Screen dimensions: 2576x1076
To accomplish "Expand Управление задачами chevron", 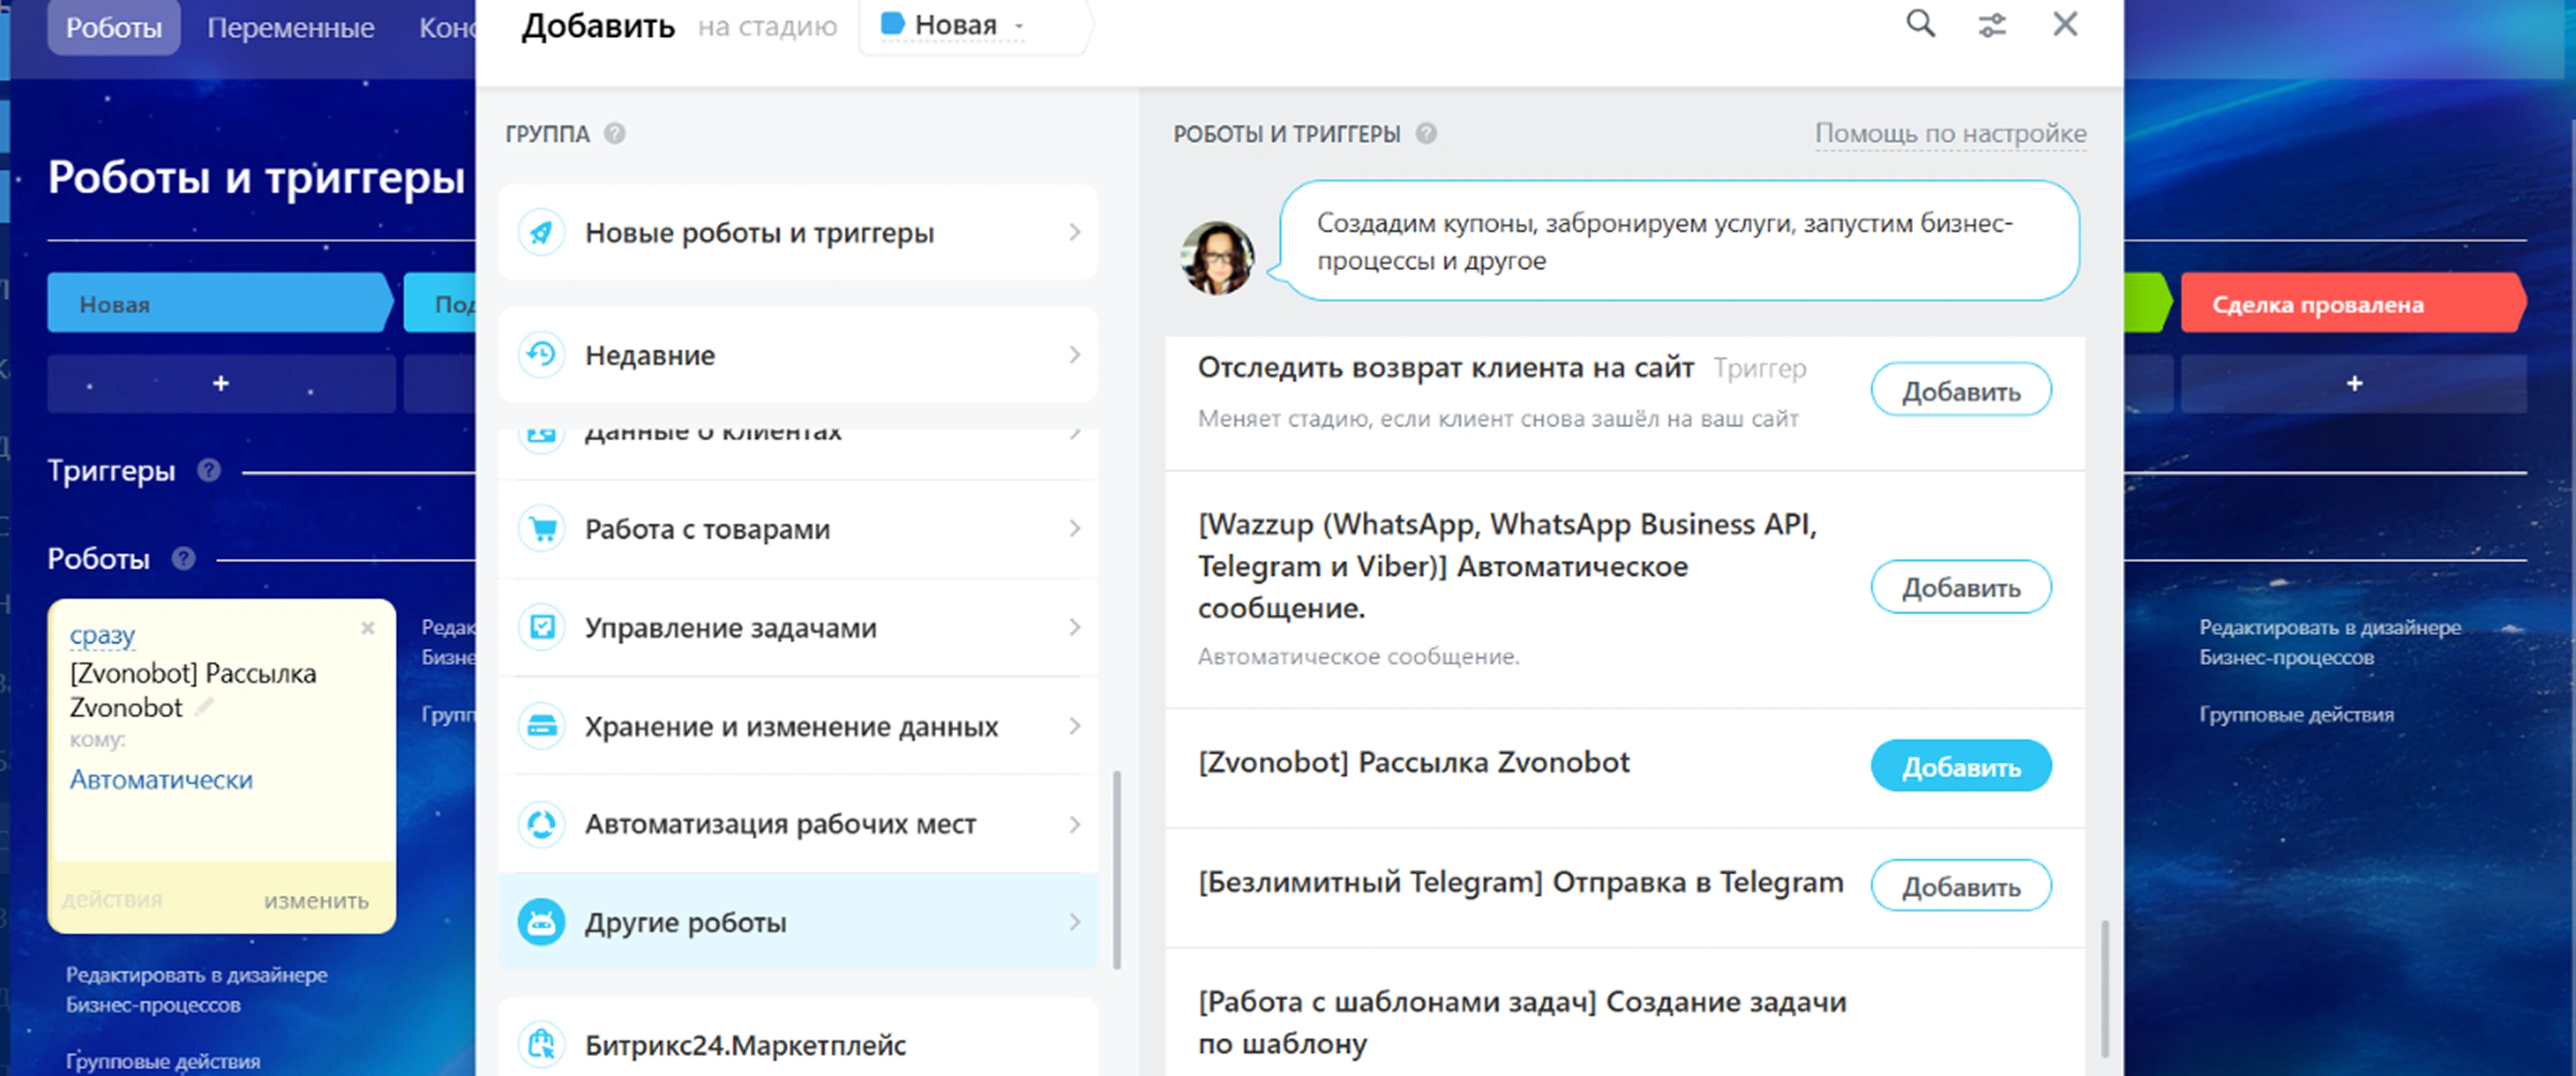I will (1074, 627).
